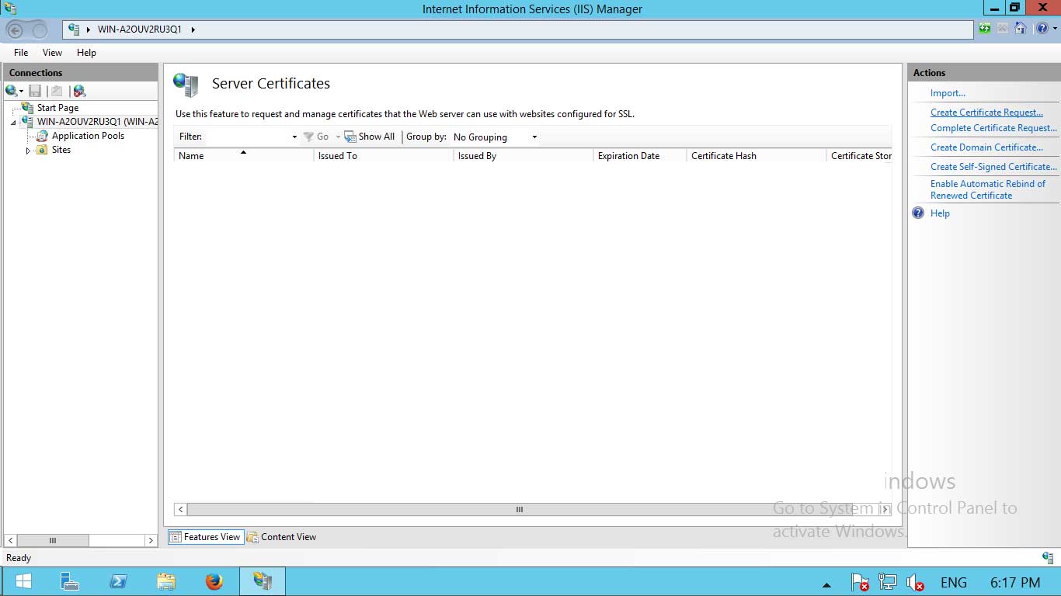The image size is (1061, 596).
Task: Click the Connections pane horizontal scrollbar thumb
Action: coord(53,540)
